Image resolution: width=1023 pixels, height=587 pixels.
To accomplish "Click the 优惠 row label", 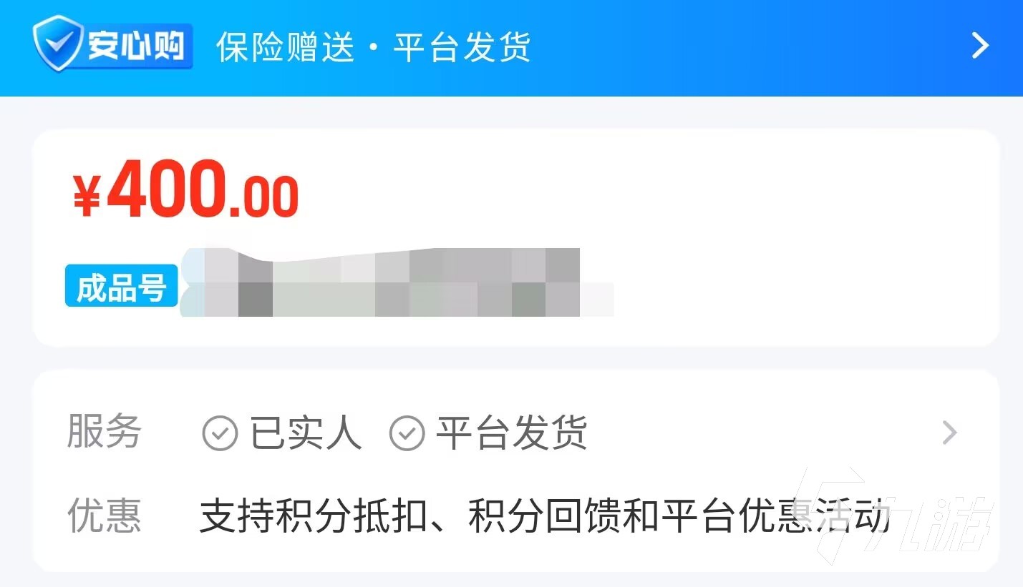I will coord(104,516).
